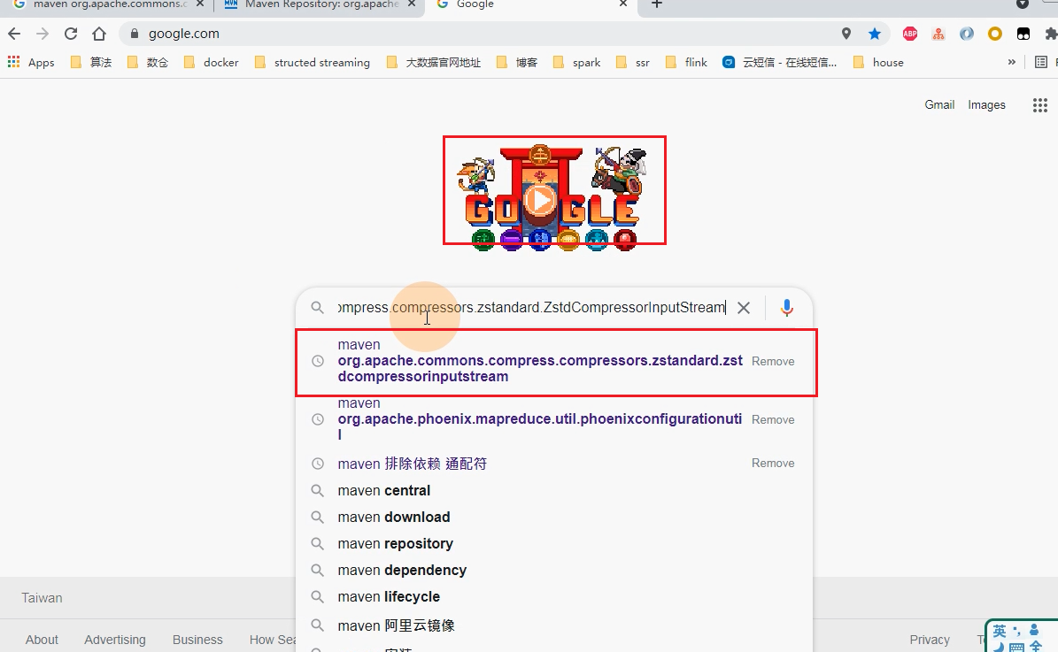The width and height of the screenshot is (1058, 652).
Task: Open the docker bookmark folder
Action: [x=212, y=62]
